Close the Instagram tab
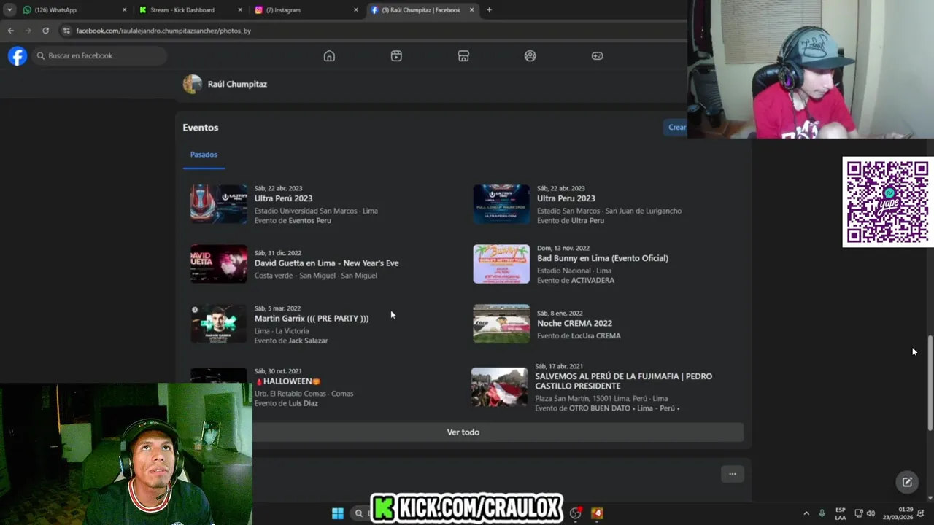This screenshot has width=934, height=525. tap(356, 10)
